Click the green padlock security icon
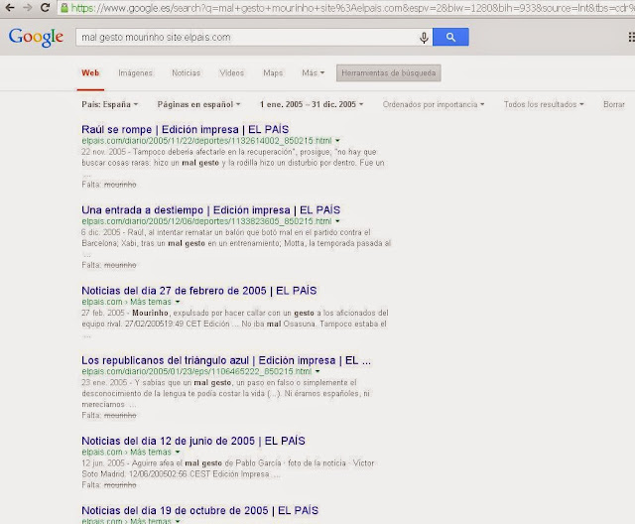 pos(63,8)
